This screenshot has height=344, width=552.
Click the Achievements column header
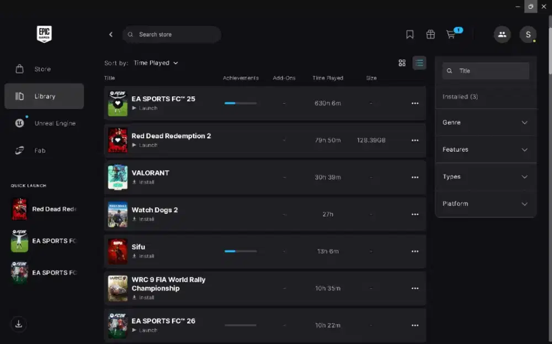pos(241,78)
